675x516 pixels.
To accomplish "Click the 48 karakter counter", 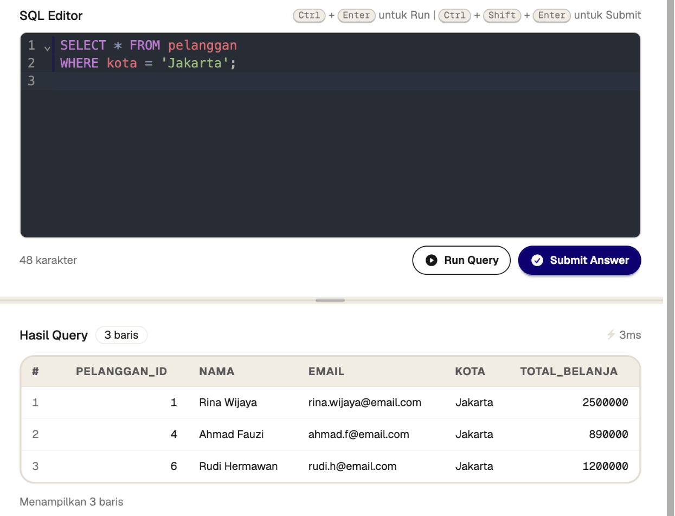I will (x=48, y=260).
